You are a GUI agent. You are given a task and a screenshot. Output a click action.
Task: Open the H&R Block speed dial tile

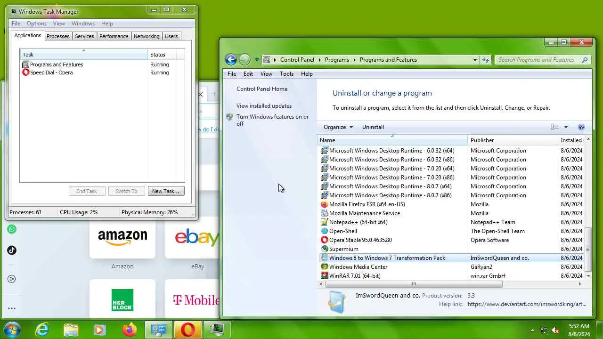122,299
